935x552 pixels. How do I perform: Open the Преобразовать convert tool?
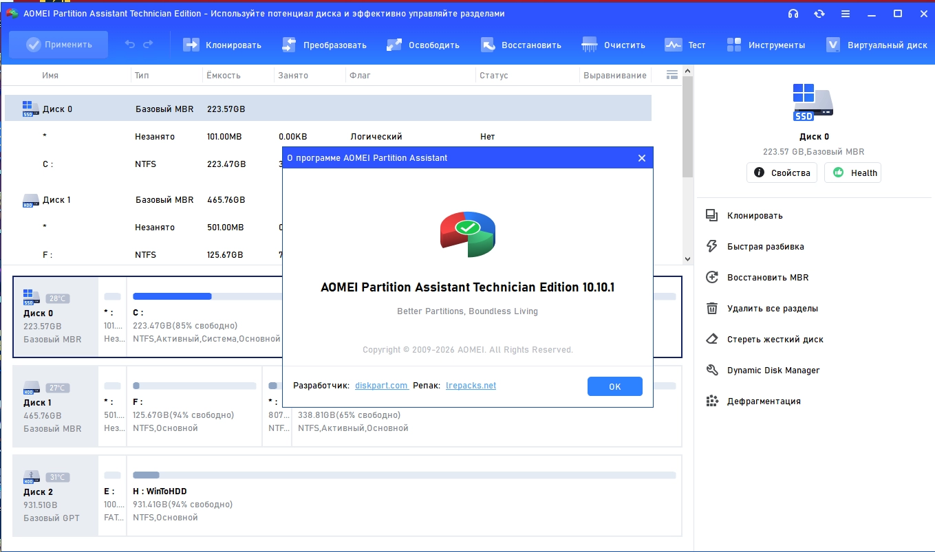click(324, 45)
